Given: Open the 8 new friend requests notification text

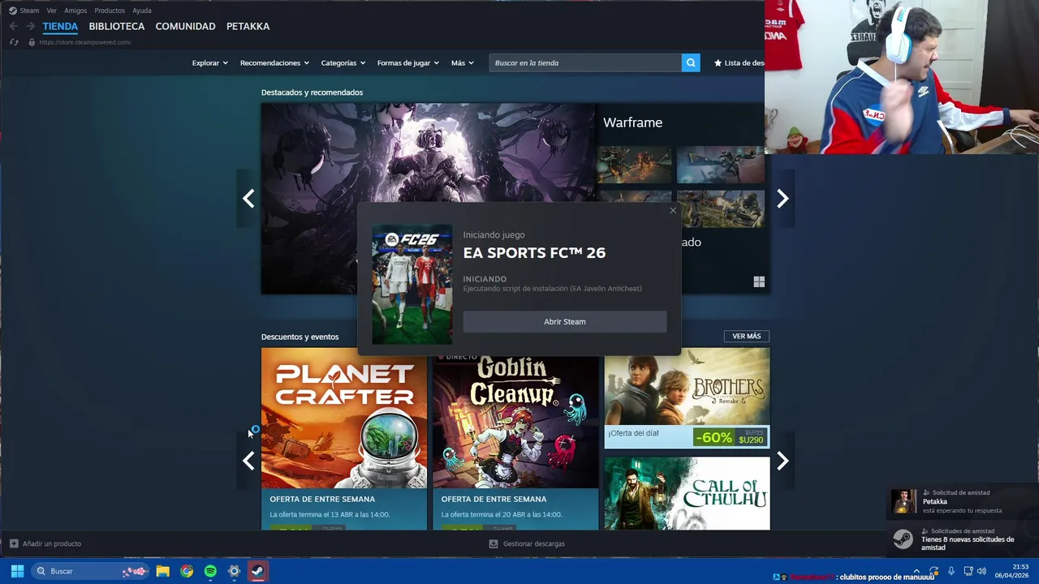Looking at the screenshot, I should pyautogui.click(x=968, y=543).
